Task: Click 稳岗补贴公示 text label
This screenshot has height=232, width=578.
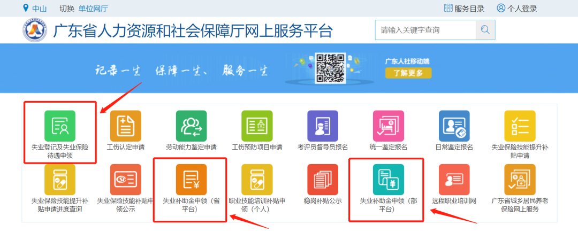Action: pos(323,201)
